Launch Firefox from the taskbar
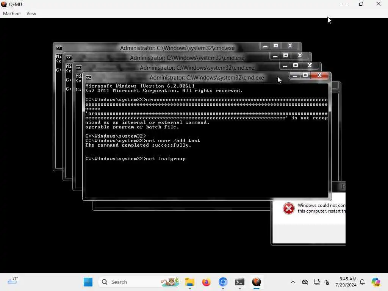Screen dimensions: 388x291 (206, 282)
